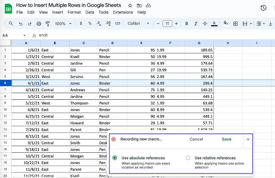
Task: Open the zoom 100% dropdown
Action: [x=63, y=24]
